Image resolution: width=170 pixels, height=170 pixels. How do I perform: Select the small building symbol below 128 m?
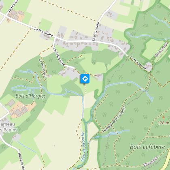pos(152,134)
